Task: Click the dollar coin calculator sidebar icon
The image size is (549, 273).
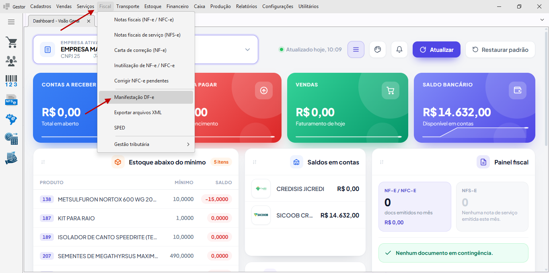Action: (11, 138)
